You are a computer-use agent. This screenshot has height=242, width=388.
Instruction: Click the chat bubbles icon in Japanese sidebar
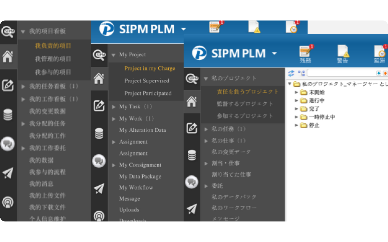point(192,182)
